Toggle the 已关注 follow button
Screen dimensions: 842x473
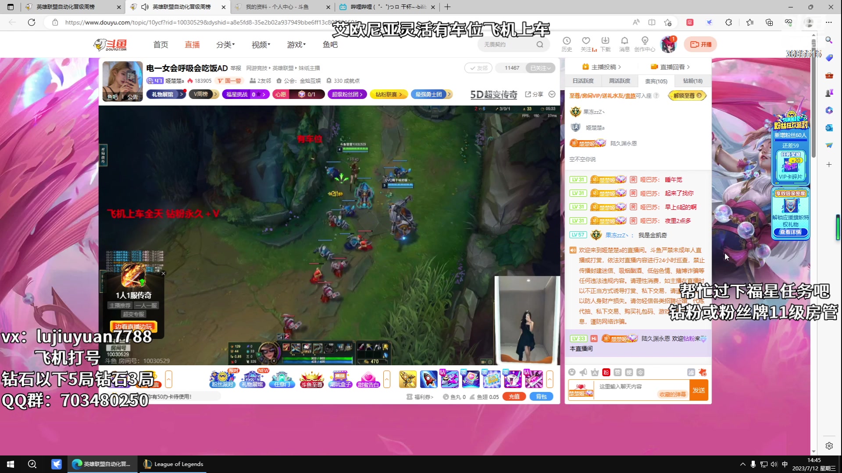click(x=540, y=68)
